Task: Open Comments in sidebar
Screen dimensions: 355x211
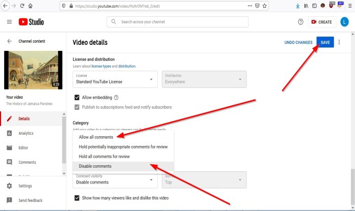Action: [x=31, y=162]
